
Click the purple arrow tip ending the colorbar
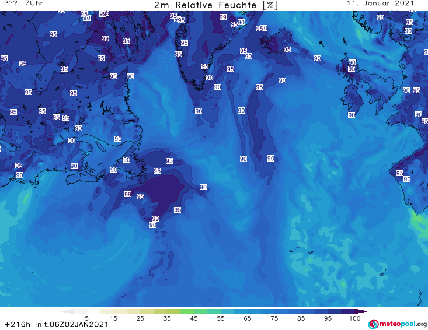click(x=361, y=311)
